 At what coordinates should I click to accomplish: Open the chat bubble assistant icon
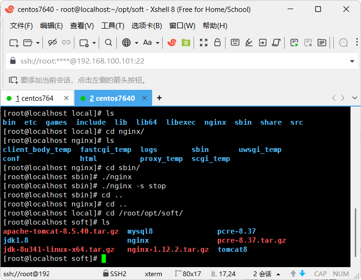pyautogui.click(x=343, y=43)
